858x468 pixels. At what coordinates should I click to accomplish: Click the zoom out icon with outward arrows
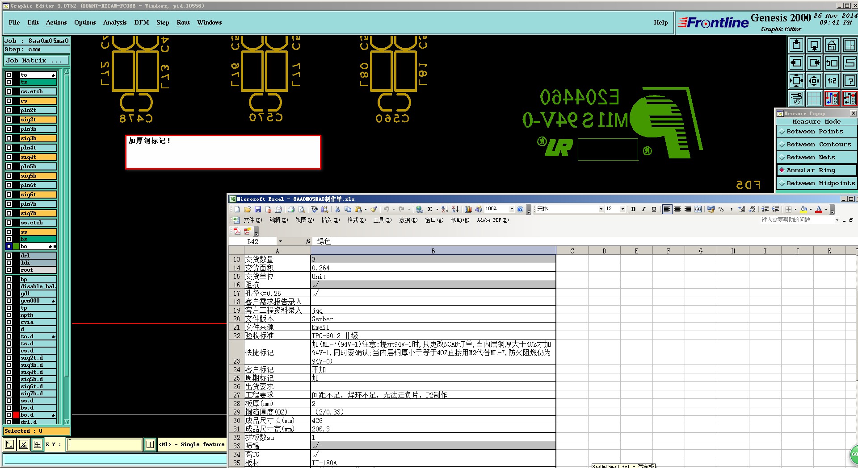814,81
